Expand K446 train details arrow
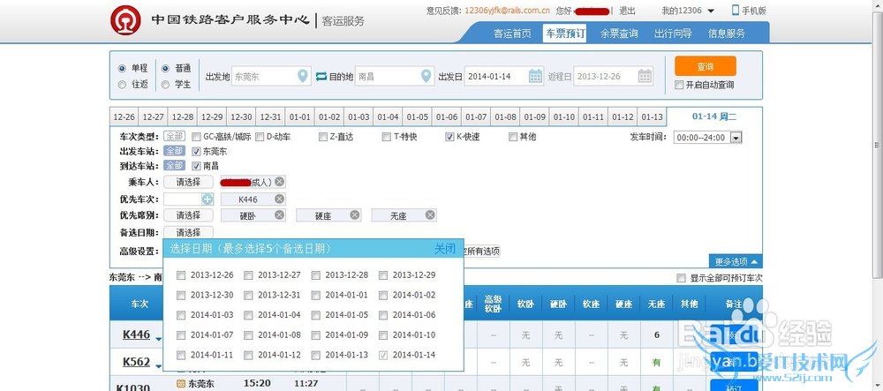883x391 pixels. click(159, 339)
